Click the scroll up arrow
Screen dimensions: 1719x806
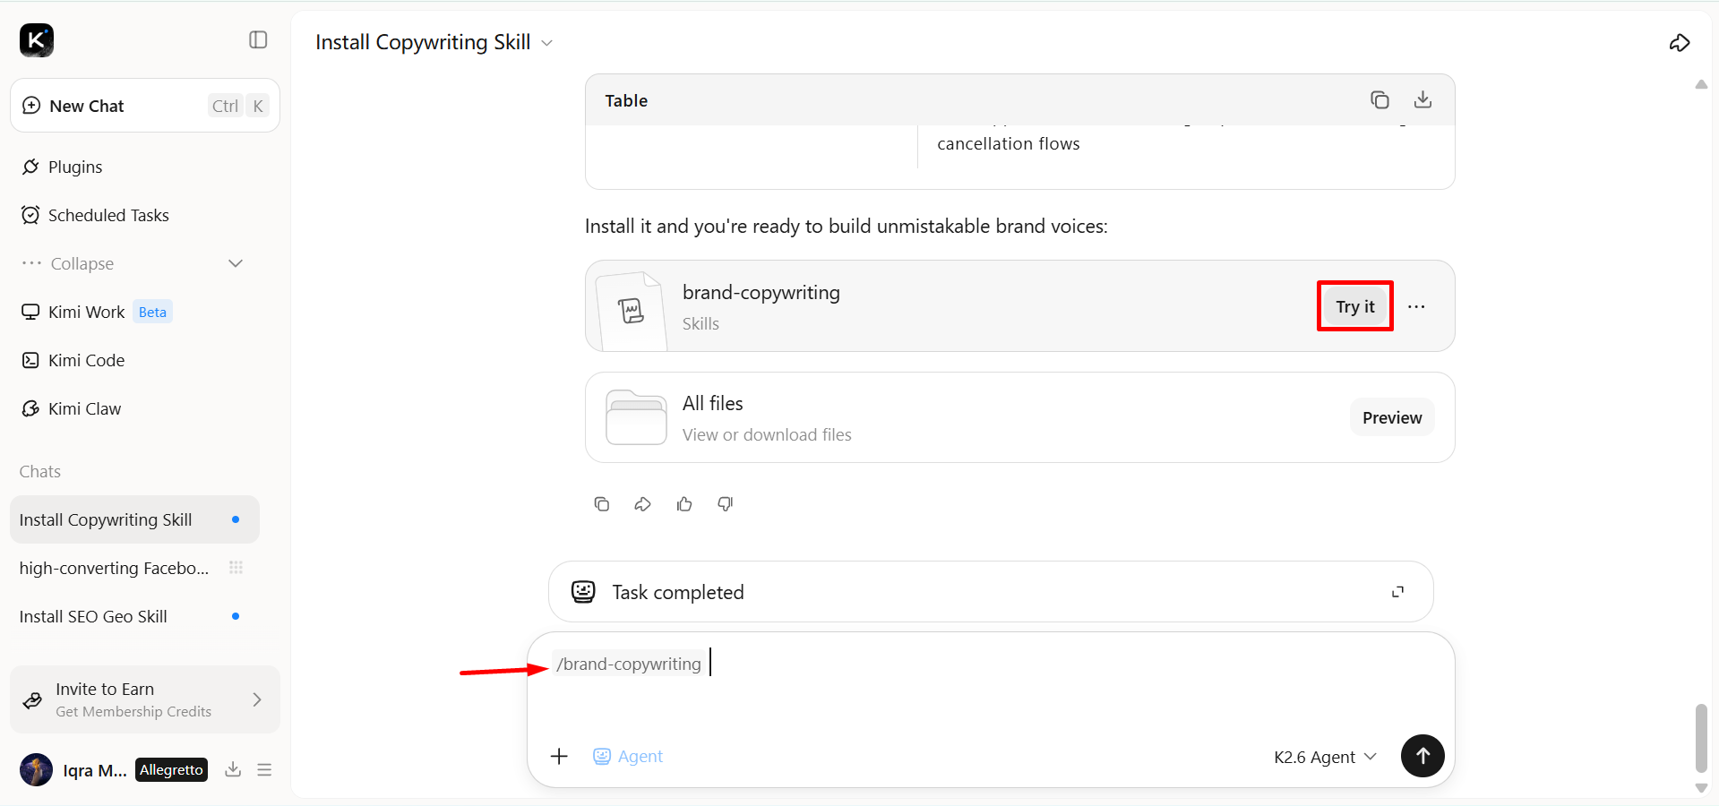(x=1701, y=84)
